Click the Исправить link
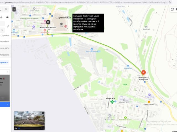Screen dimensions: 177x132 pos(4,55)
